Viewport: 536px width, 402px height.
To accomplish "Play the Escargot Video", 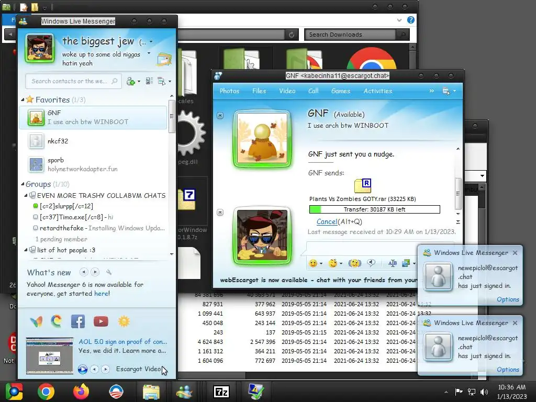I will 82,369.
